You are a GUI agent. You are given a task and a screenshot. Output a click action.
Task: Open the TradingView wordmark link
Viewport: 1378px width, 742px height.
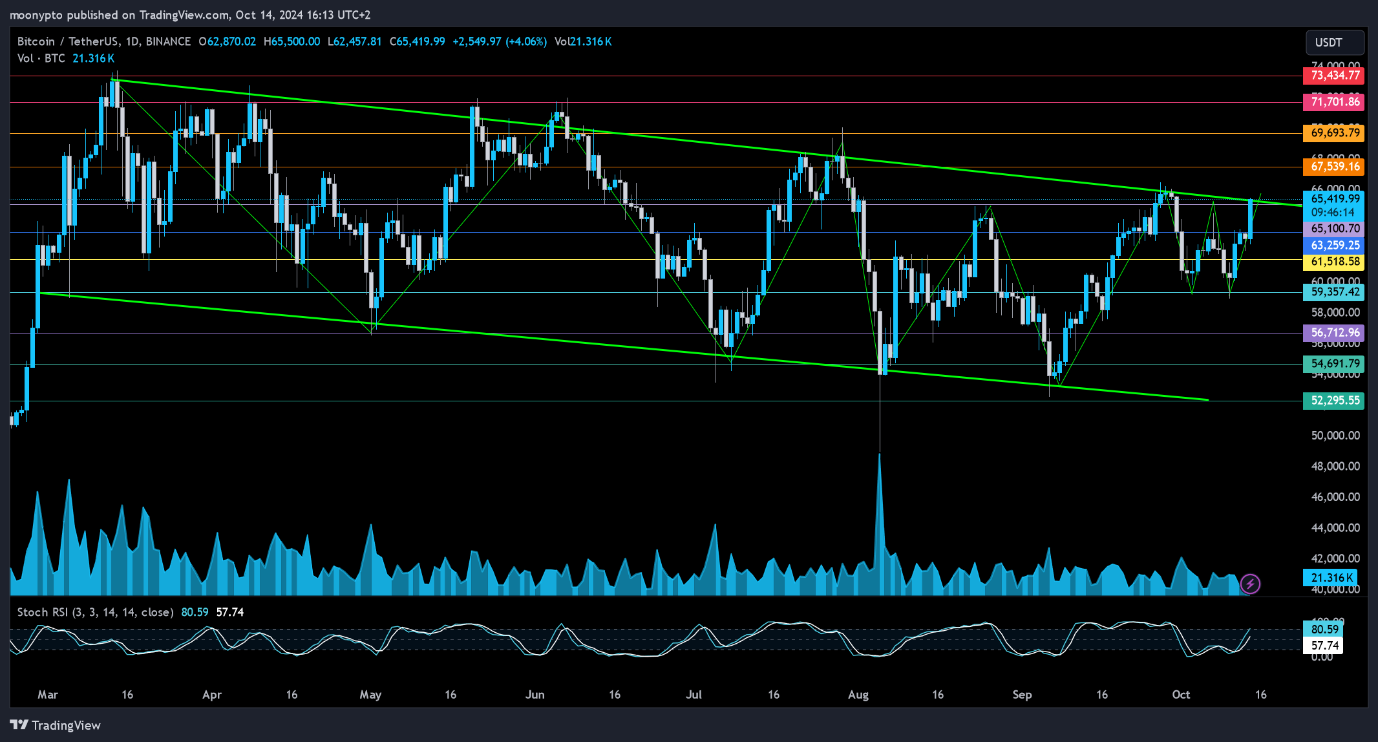(66, 725)
